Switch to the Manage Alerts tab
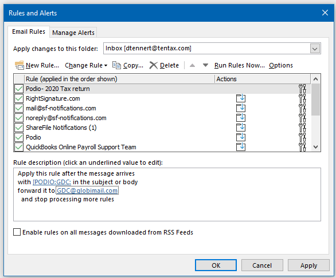 coord(73,33)
